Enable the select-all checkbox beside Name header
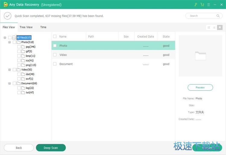This screenshot has height=155, width=226. (x=55, y=36)
